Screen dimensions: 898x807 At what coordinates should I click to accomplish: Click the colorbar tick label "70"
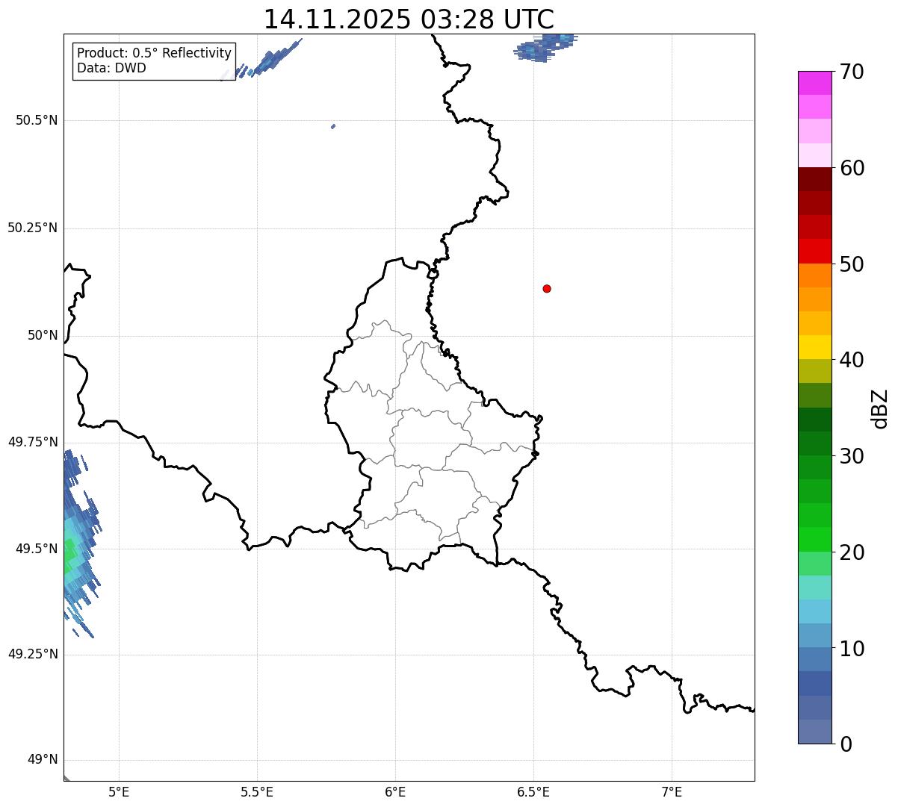point(851,72)
